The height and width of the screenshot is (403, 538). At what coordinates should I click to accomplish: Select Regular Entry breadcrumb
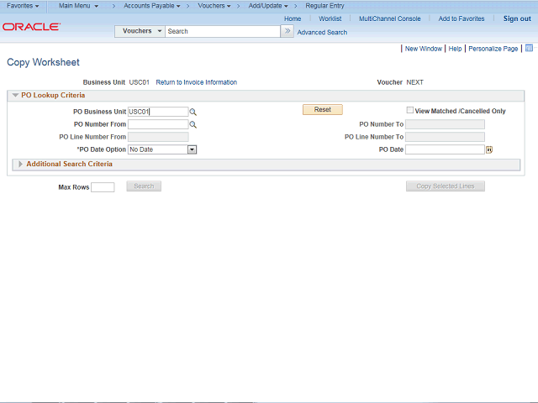point(324,6)
